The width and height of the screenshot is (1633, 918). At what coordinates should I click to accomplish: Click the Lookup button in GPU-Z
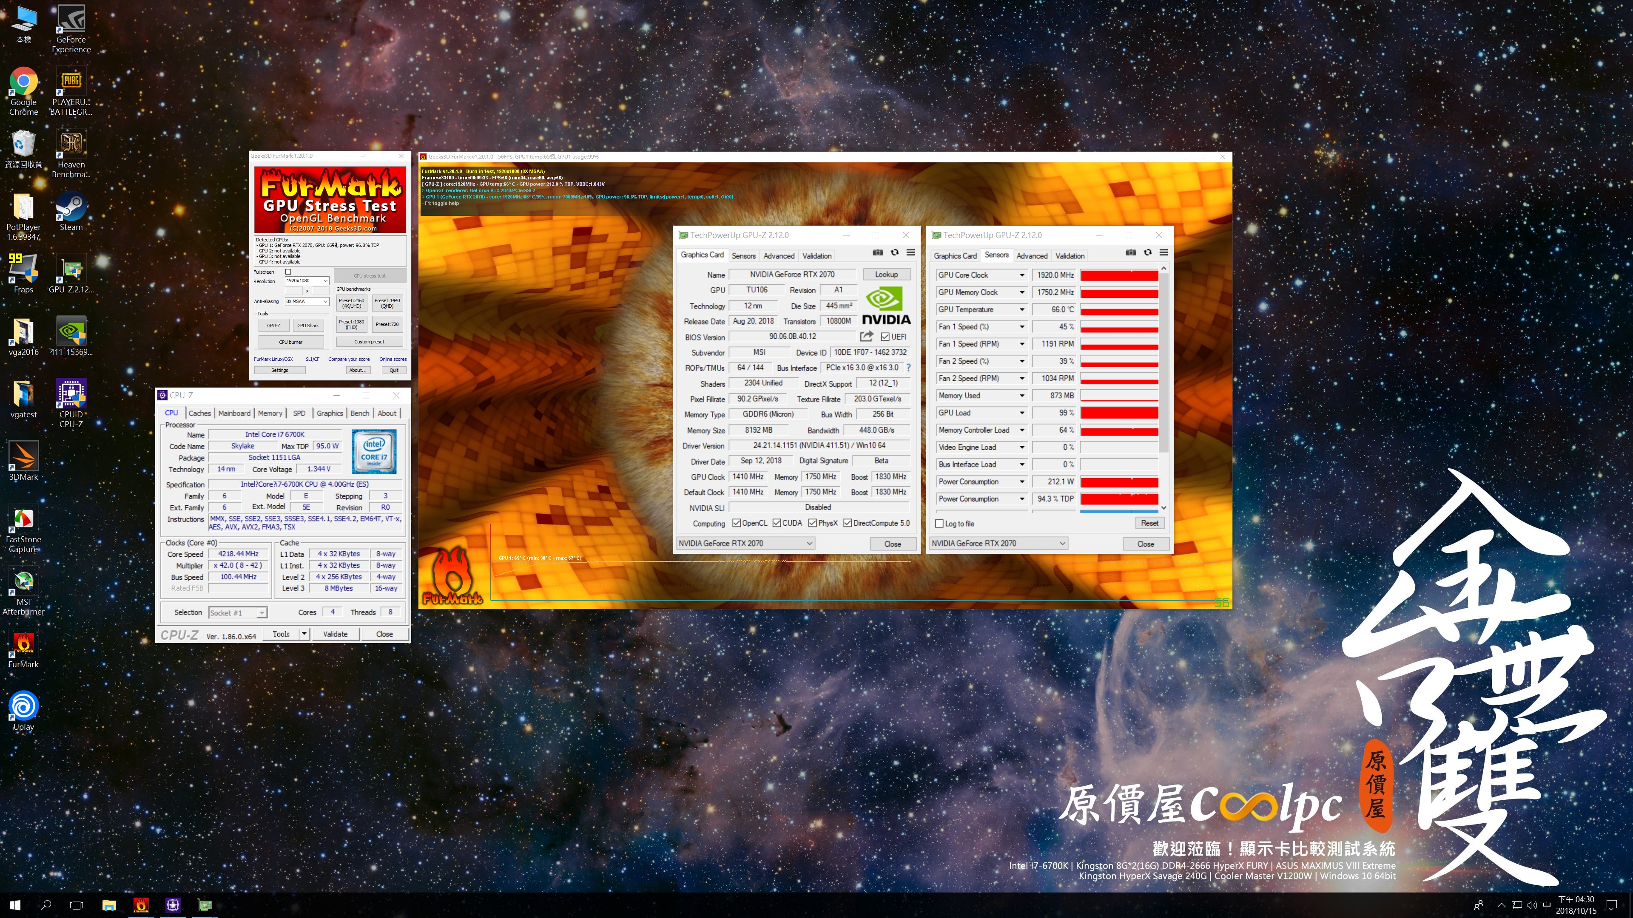tap(886, 274)
